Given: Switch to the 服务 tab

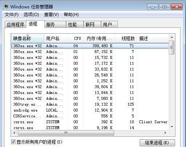Looking at the screenshot, I should (x=55, y=24).
